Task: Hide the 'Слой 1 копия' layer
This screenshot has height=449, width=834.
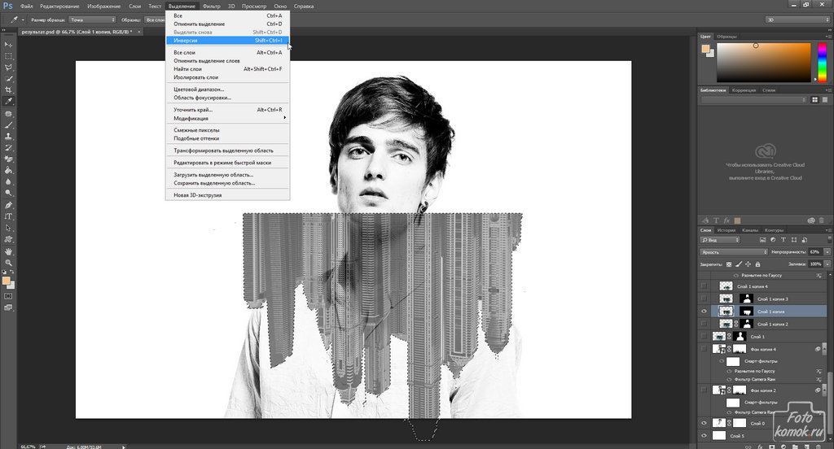Action: point(705,312)
